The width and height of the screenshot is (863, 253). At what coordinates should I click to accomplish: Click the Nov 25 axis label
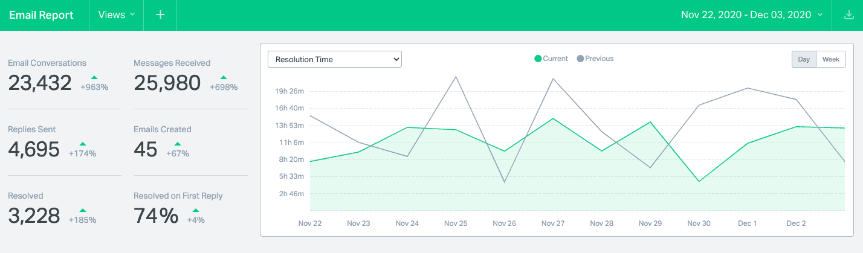point(456,223)
